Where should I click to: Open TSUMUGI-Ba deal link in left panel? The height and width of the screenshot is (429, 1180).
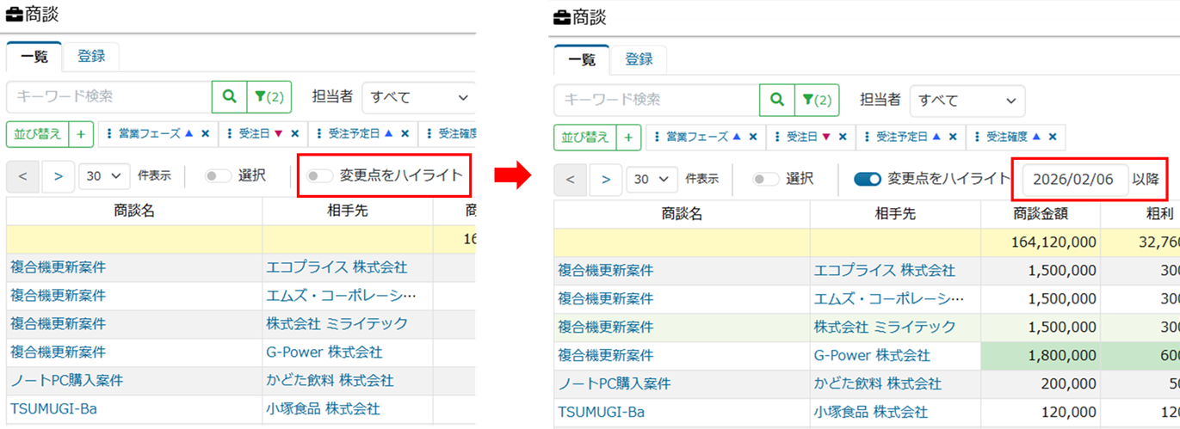pos(53,408)
